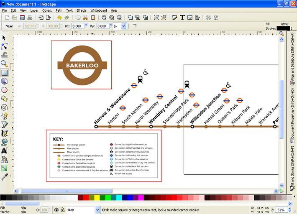Open the File menu
The width and height of the screenshot is (297, 214).
4,10
